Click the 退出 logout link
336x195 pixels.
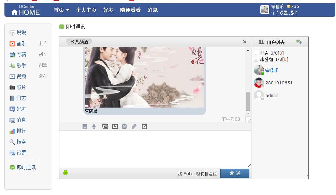293,13
